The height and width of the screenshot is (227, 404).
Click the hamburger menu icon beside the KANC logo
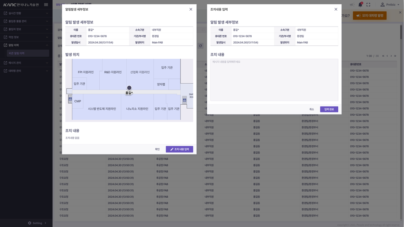pos(46,5)
